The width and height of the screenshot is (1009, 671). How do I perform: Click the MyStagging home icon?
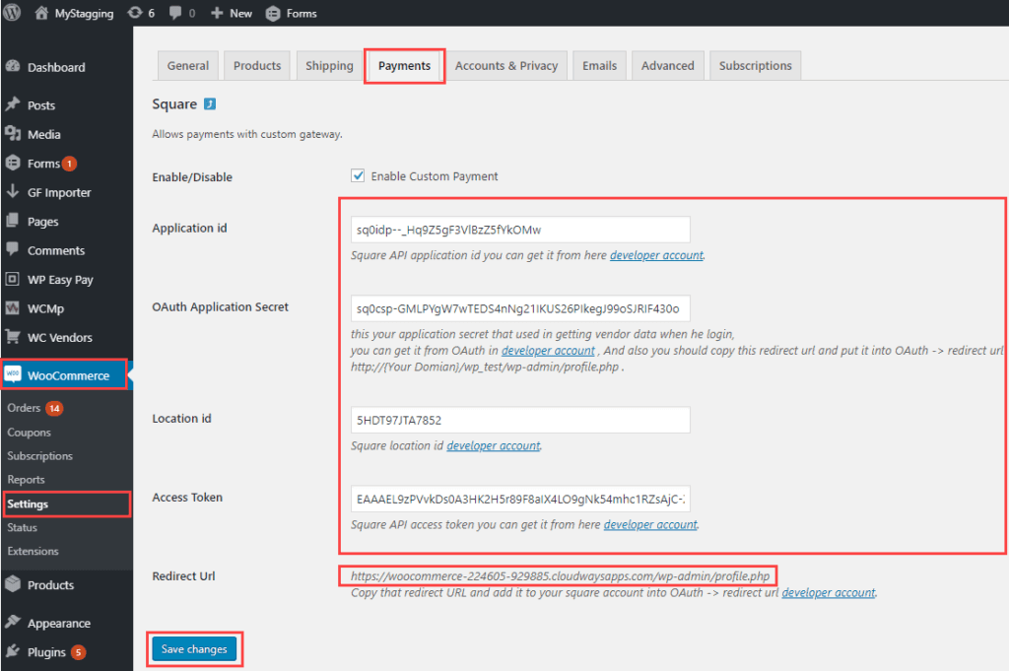click(x=41, y=13)
